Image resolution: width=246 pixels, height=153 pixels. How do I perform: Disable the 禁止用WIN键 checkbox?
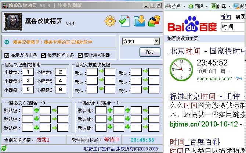click(x=80, y=55)
